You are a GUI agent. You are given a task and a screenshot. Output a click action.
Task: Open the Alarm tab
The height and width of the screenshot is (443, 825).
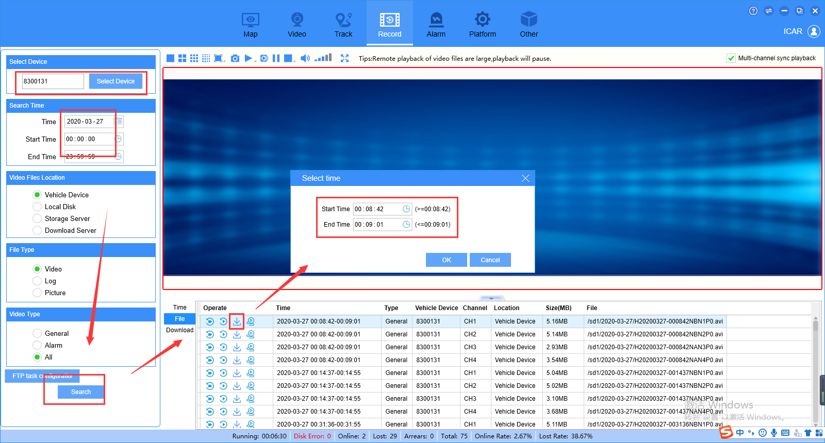[436, 24]
